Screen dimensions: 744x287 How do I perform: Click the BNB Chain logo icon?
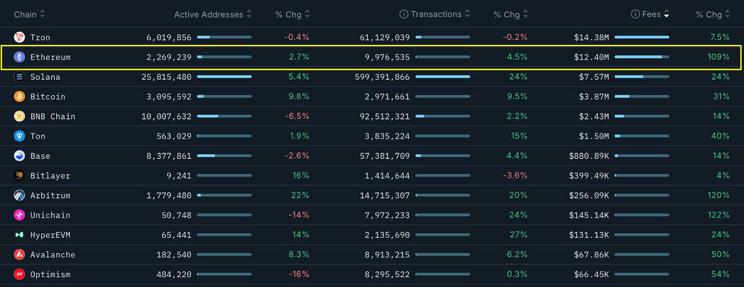[19, 116]
